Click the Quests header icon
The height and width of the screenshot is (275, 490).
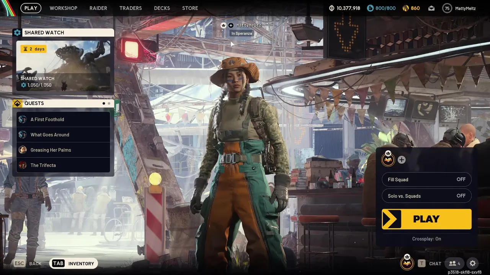(x=17, y=103)
